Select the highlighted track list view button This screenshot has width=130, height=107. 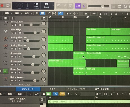(x=42, y=14)
